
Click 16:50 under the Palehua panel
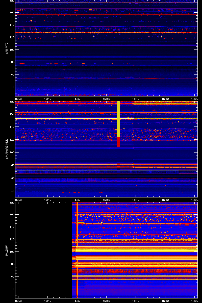(165, 301)
